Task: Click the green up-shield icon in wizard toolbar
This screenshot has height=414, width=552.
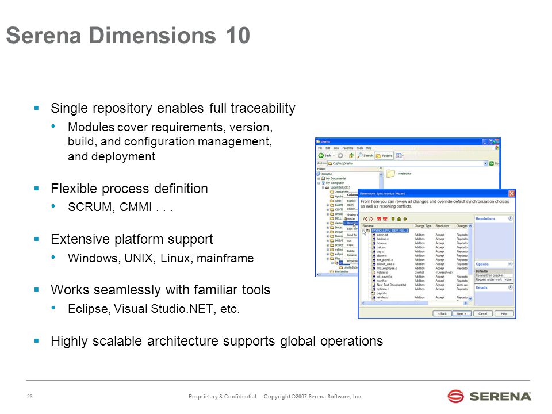Action: (x=399, y=219)
